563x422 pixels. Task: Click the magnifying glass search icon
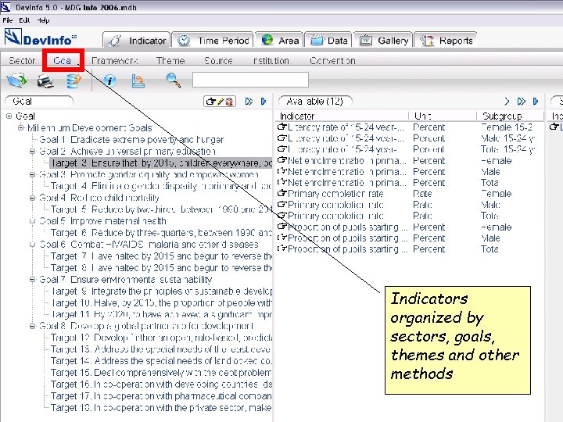[174, 80]
